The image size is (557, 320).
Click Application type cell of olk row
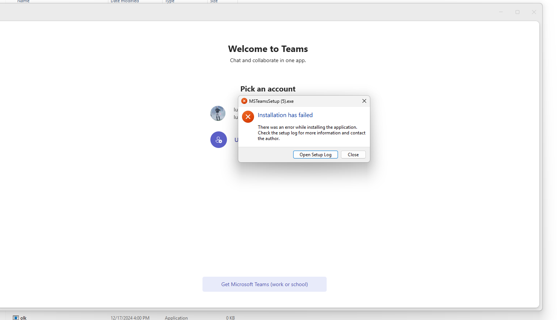(x=176, y=318)
